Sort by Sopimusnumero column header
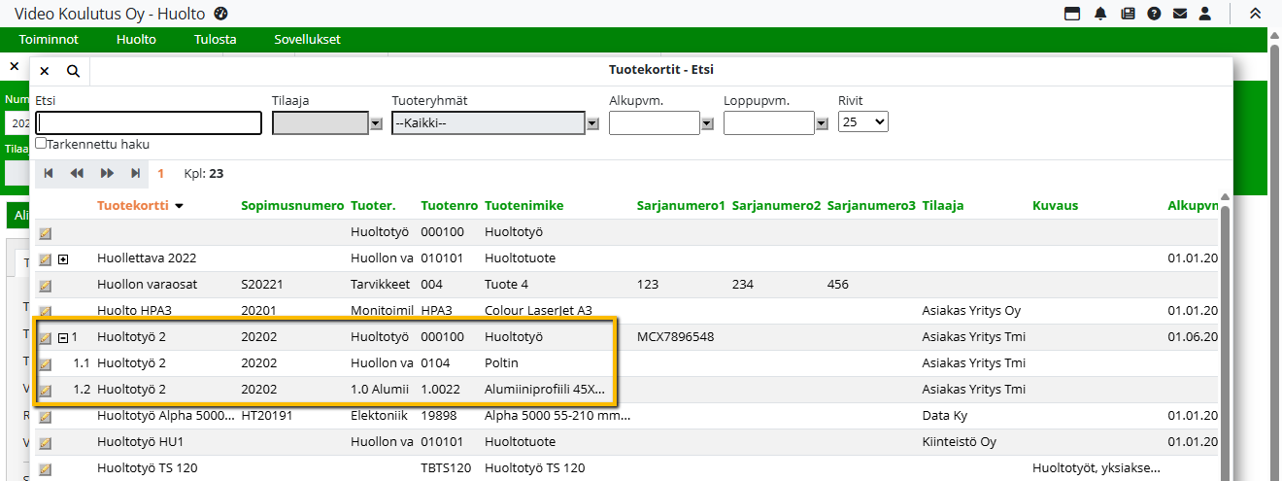Screen dimensions: 1282x481 [x=292, y=206]
